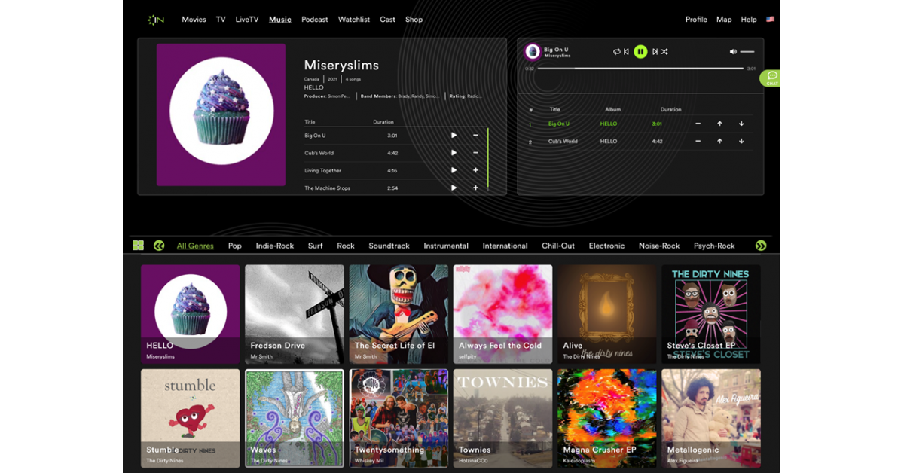Viewport: 904px width, 473px height.
Task: Pause the currently playing song
Action: pyautogui.click(x=640, y=52)
